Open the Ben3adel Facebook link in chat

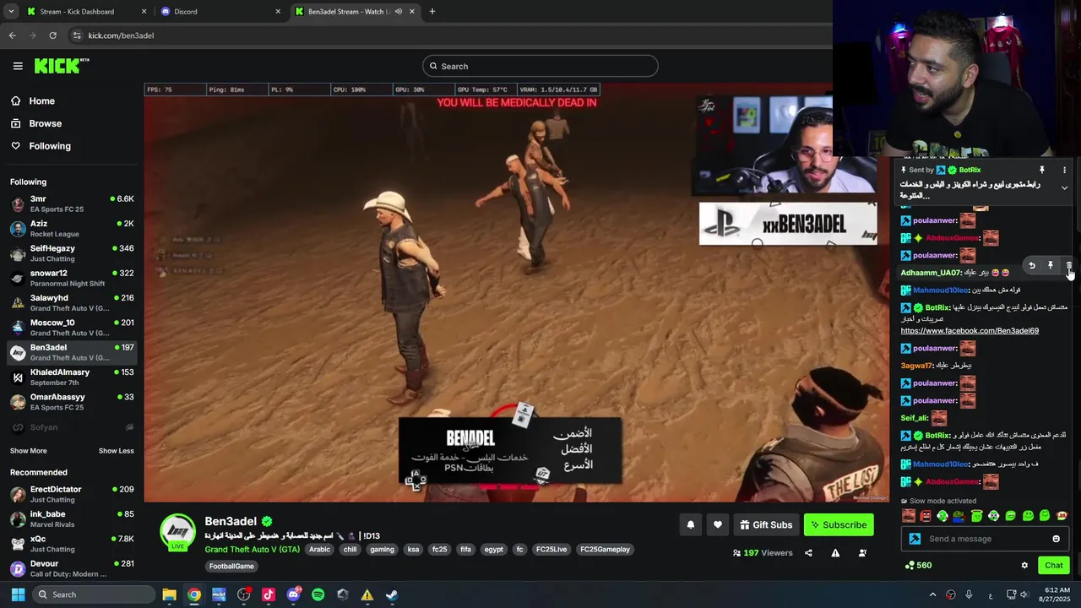(970, 331)
